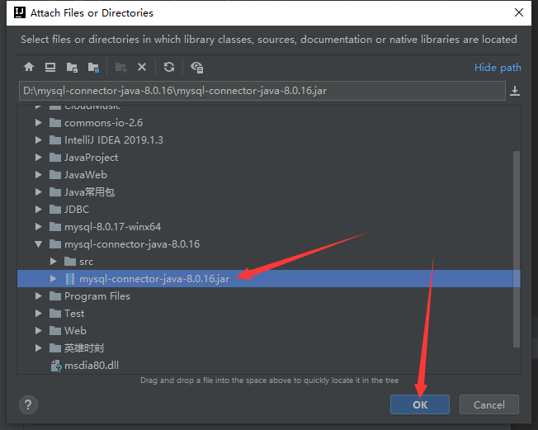Go to Home directory icon
Image resolution: width=538 pixels, height=430 pixels.
coord(29,67)
